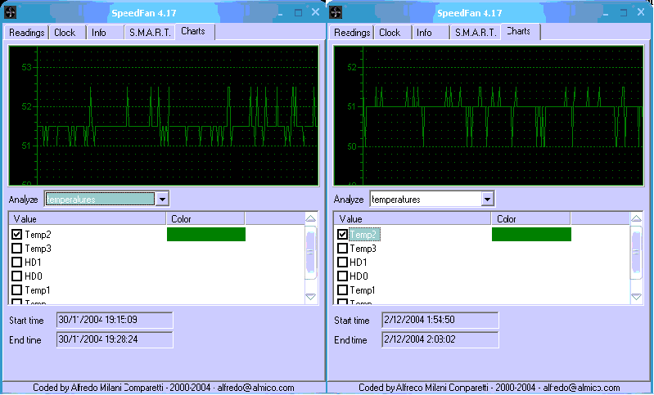The width and height of the screenshot is (654, 395).
Task: Check HD1 checkbox in left window
Action: click(x=16, y=262)
